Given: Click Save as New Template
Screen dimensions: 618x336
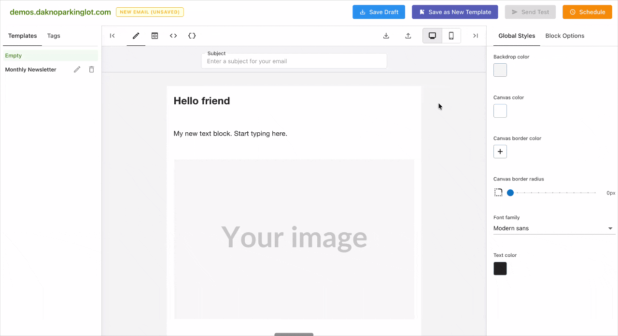Looking at the screenshot, I should click(455, 12).
